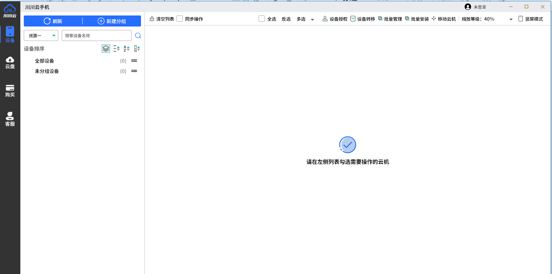Click the A-Z name sort icon
The image size is (552, 274).
point(127,49)
